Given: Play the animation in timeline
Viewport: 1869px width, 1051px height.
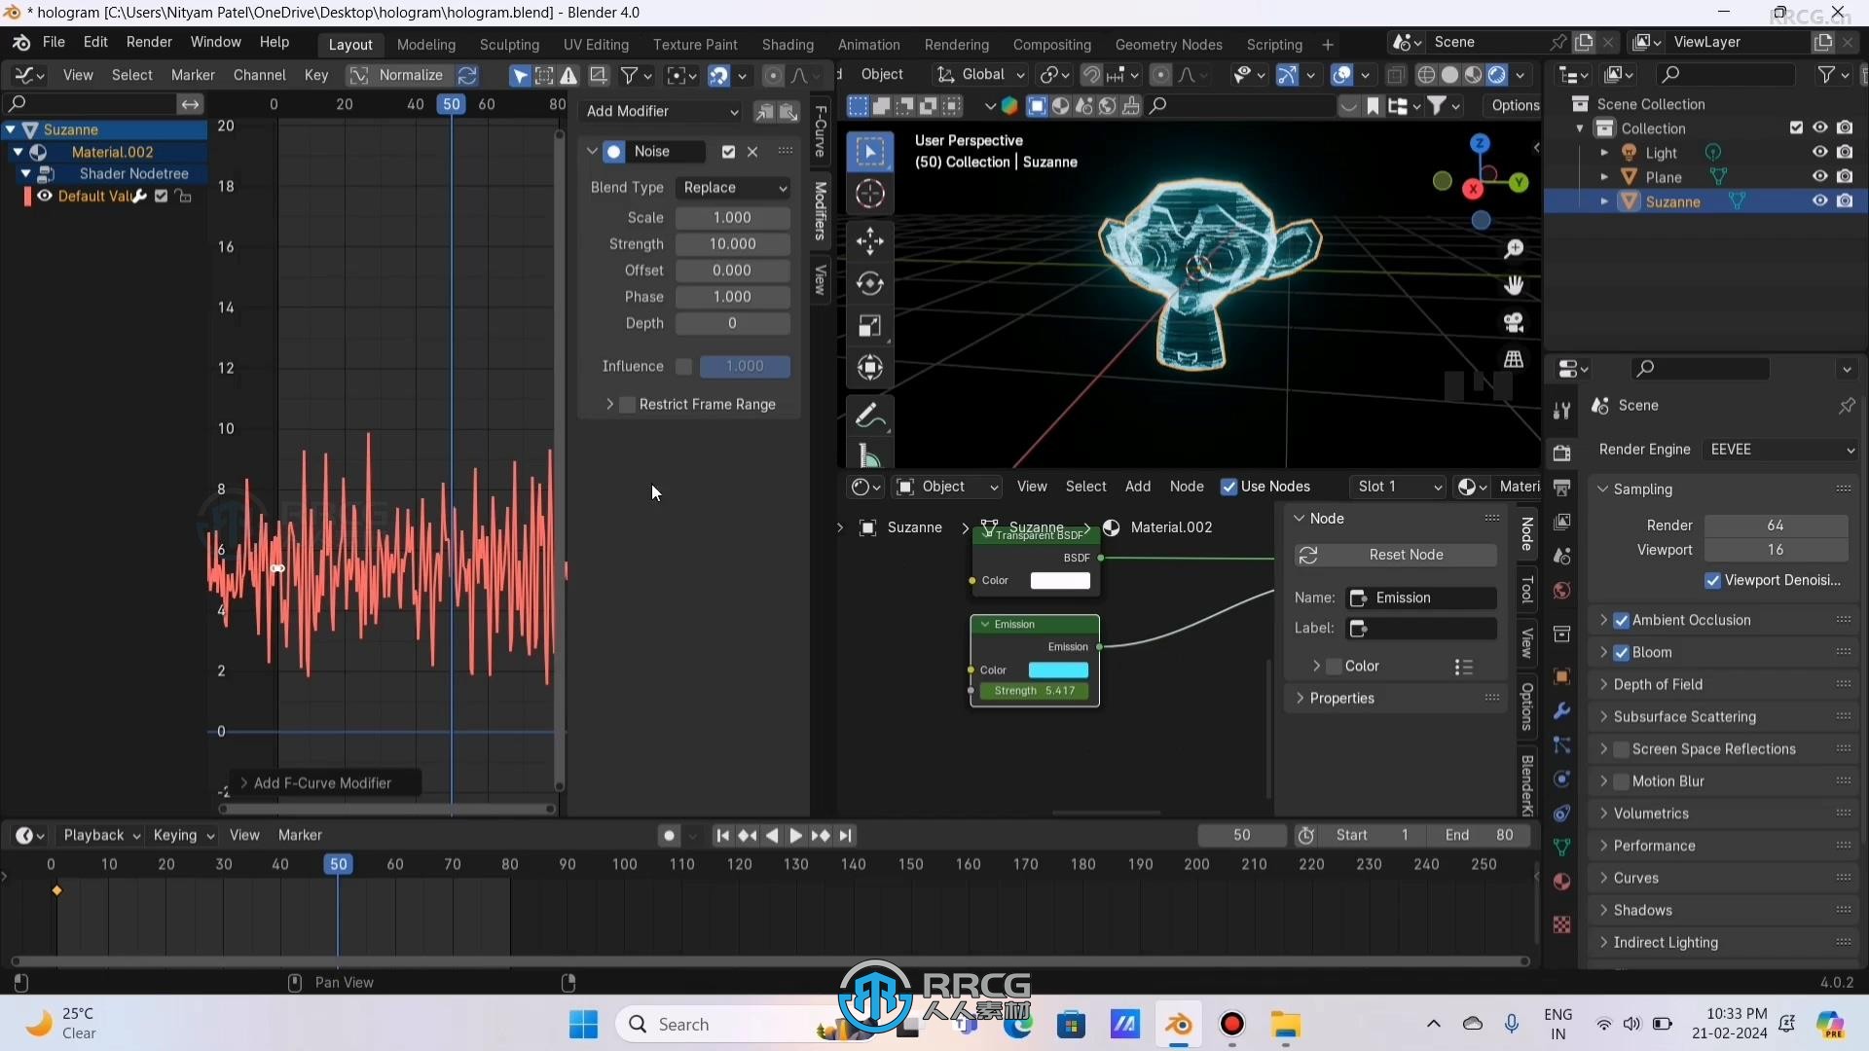Looking at the screenshot, I should (x=795, y=835).
